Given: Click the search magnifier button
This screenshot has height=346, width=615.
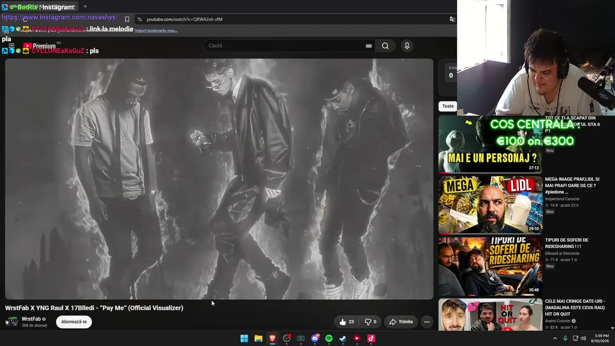Looking at the screenshot, I should click(x=385, y=46).
